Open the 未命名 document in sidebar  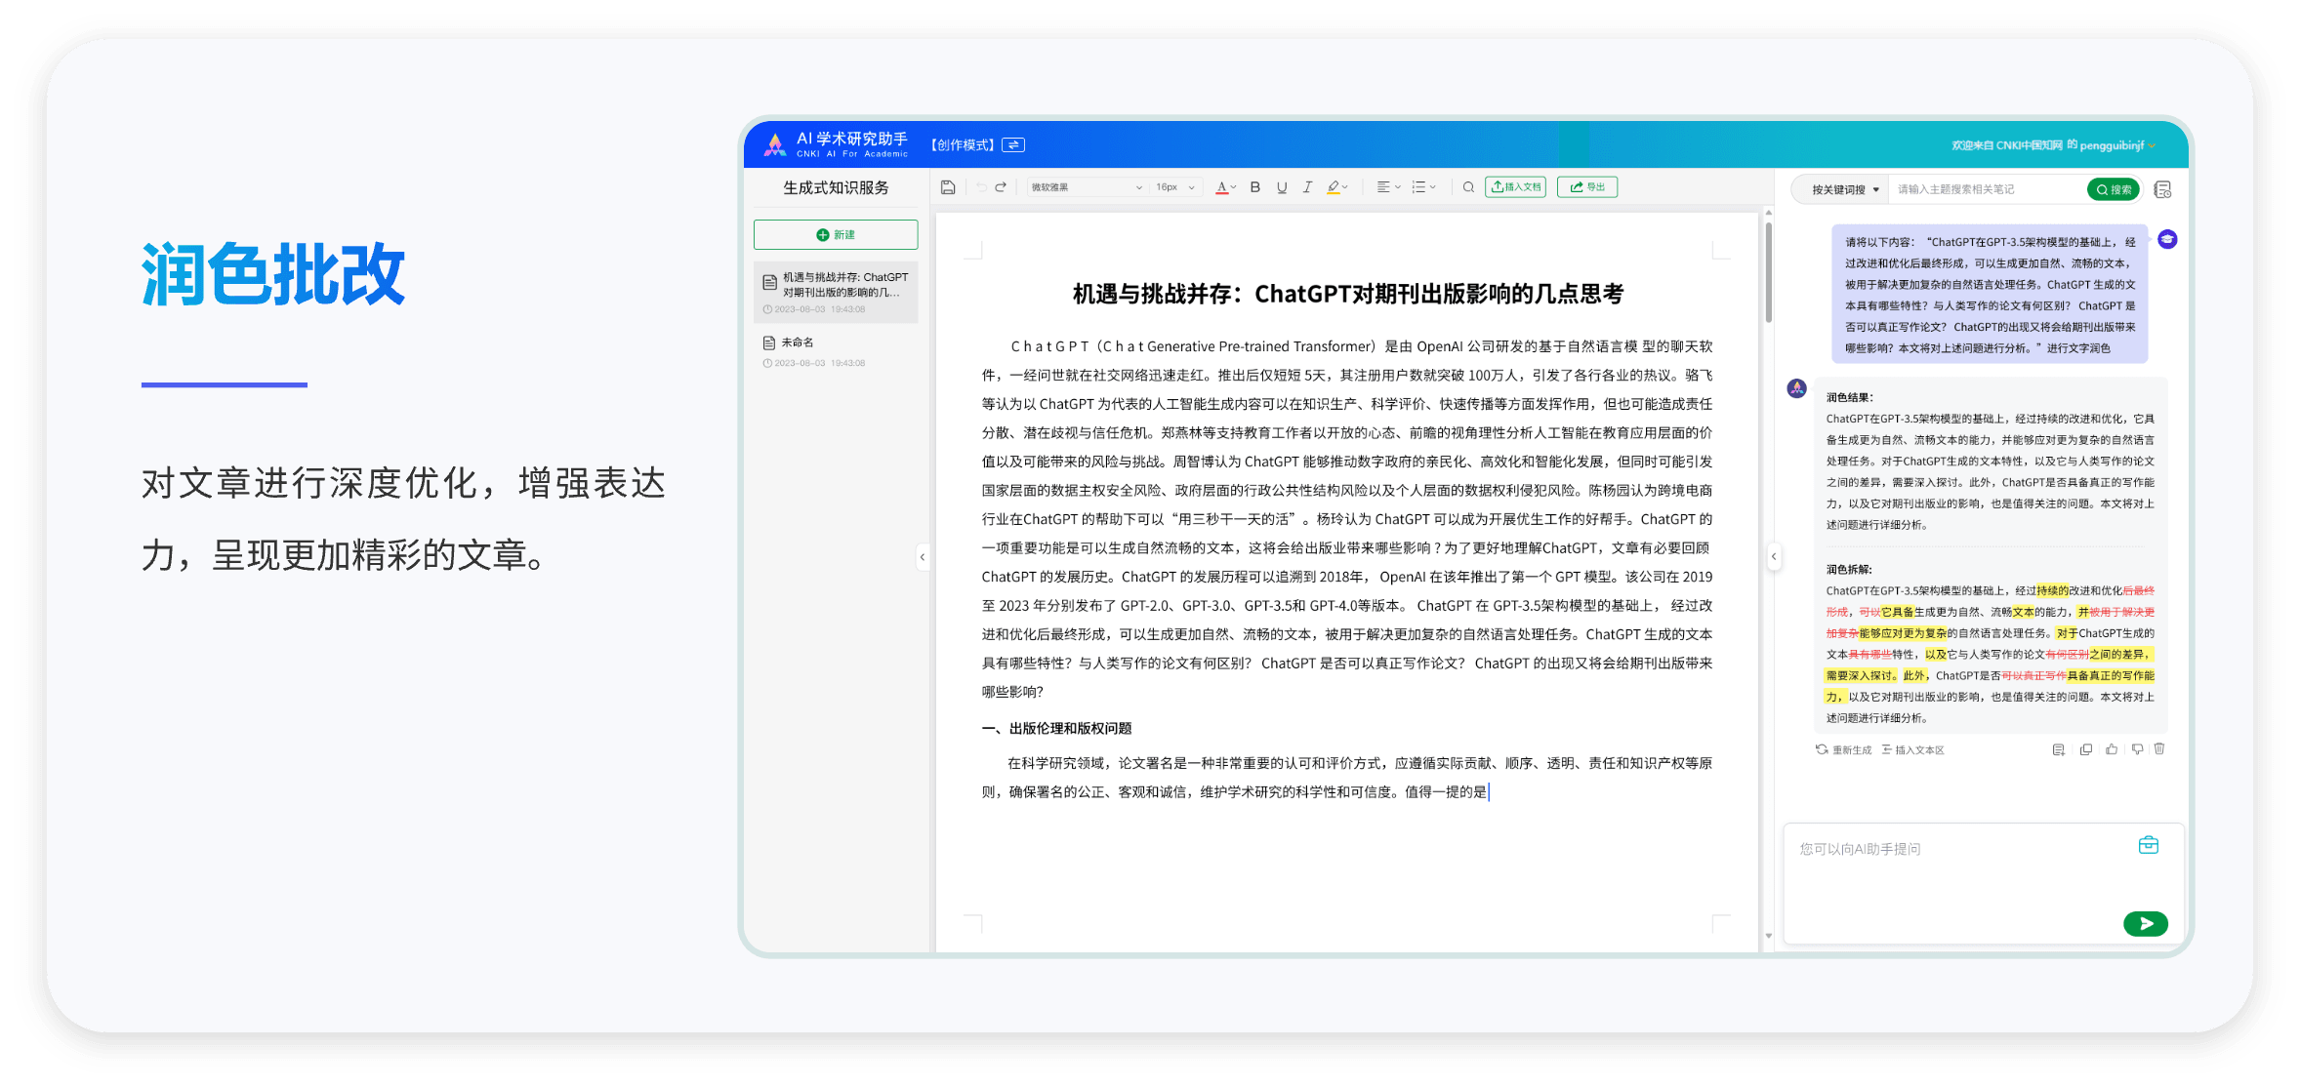pos(836,351)
